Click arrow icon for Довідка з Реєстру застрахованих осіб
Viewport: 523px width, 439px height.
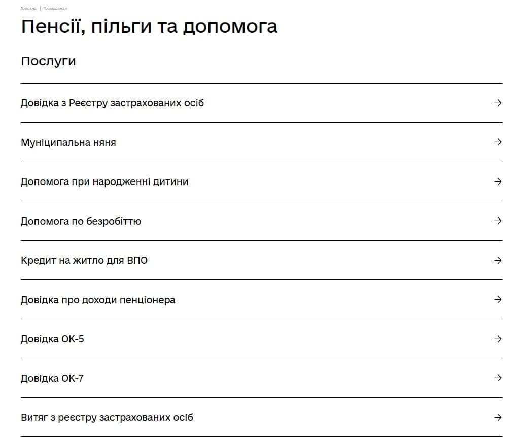click(x=498, y=103)
